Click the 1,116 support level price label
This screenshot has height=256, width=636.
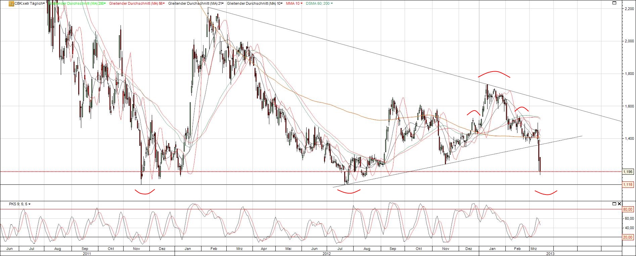[628, 184]
